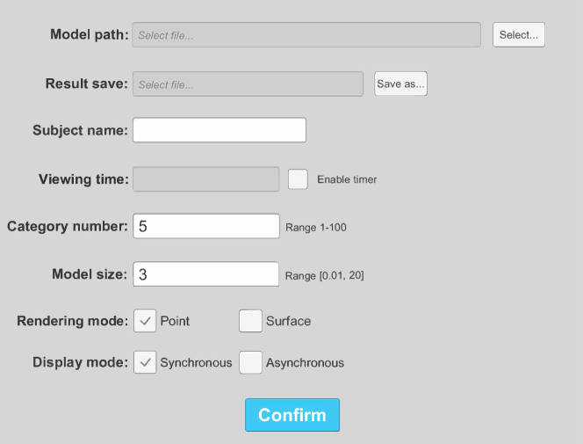
Task: Focus the Subject name text box
Action: pyautogui.click(x=219, y=130)
